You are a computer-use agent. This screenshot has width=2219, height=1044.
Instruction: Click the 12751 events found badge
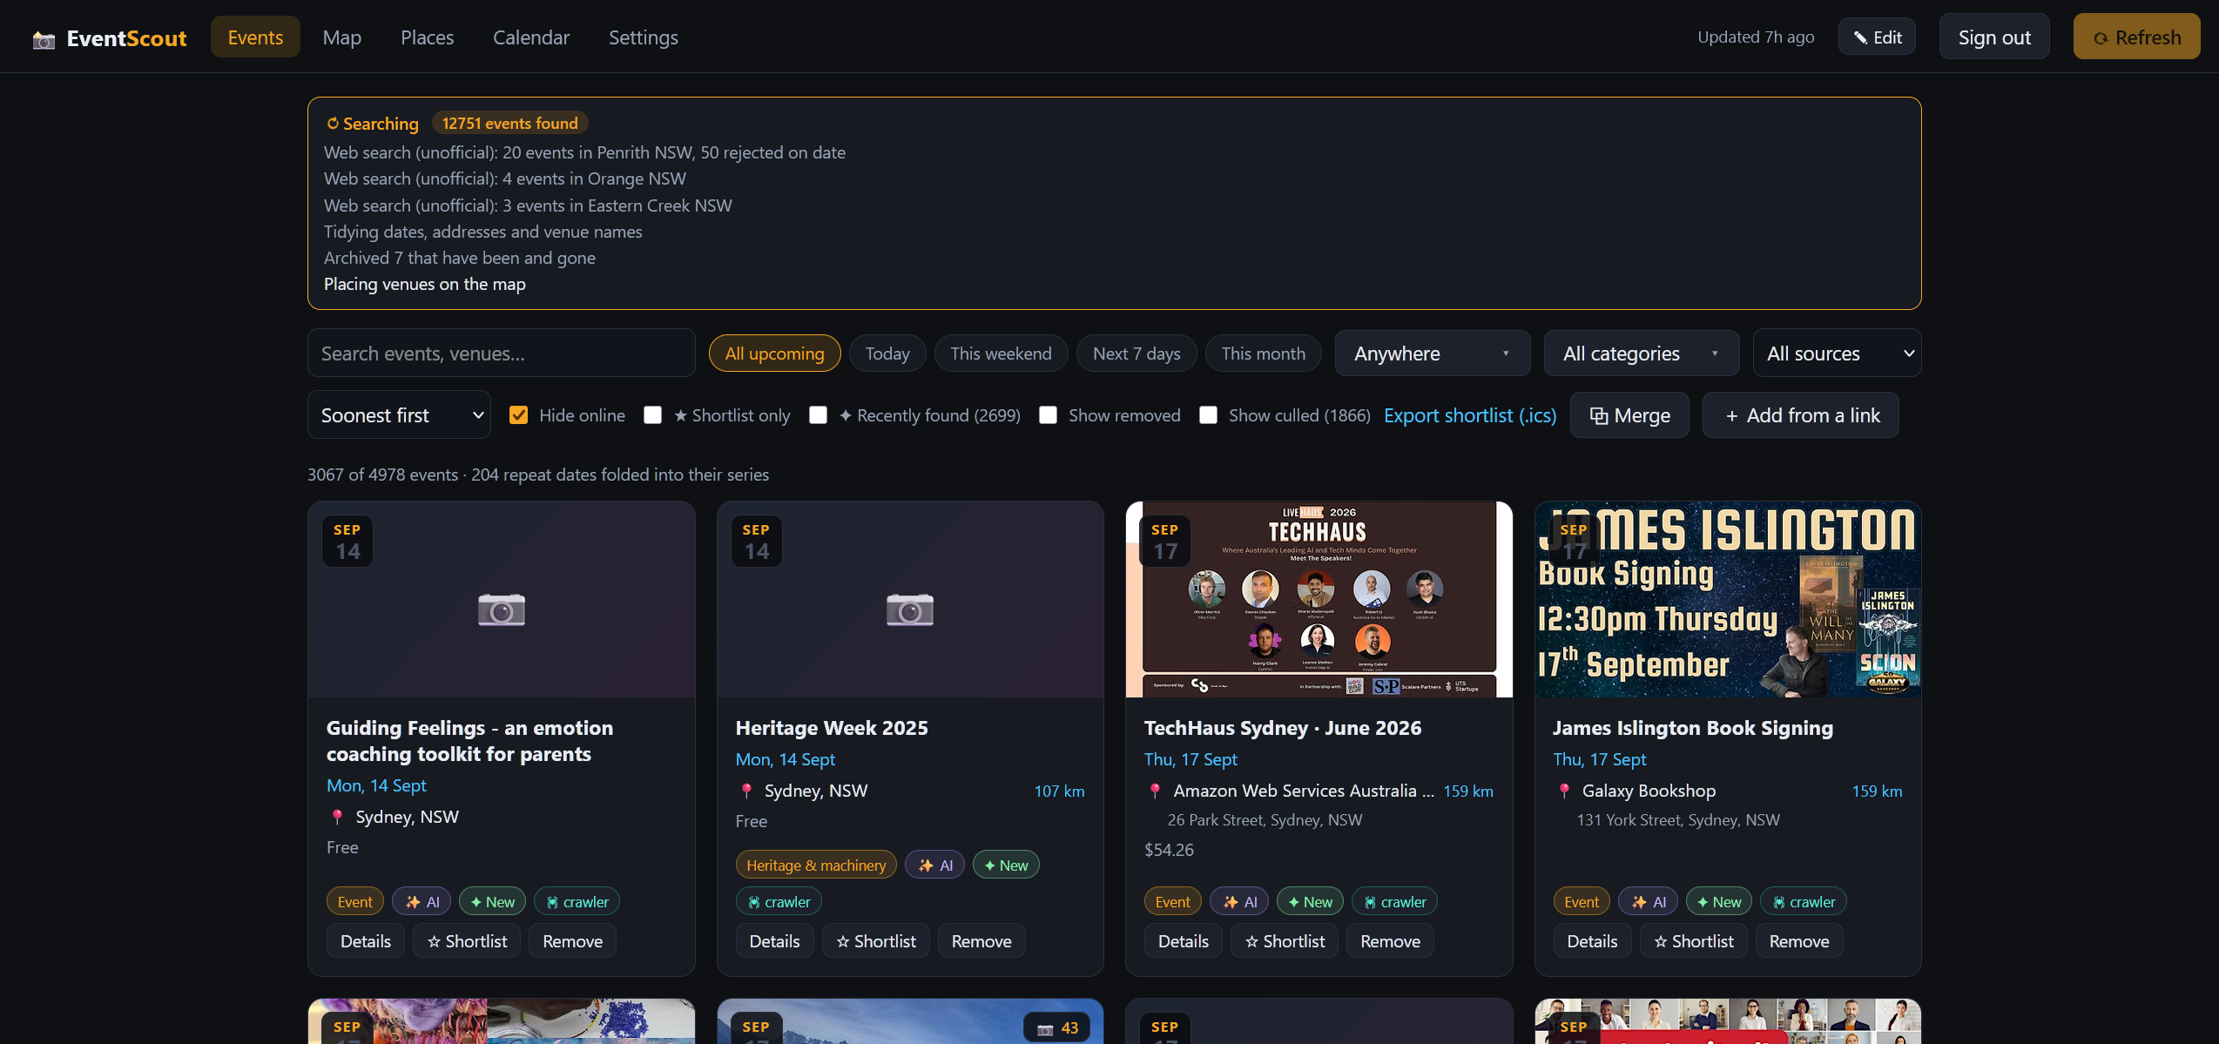click(510, 124)
